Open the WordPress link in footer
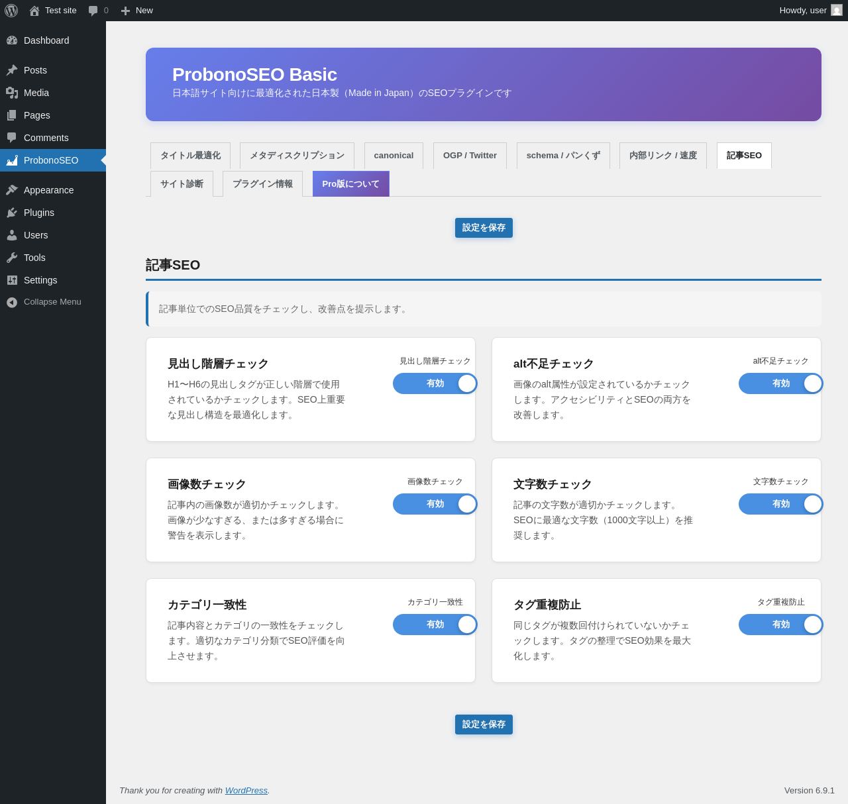Screen dimensions: 848x804 click(246, 790)
